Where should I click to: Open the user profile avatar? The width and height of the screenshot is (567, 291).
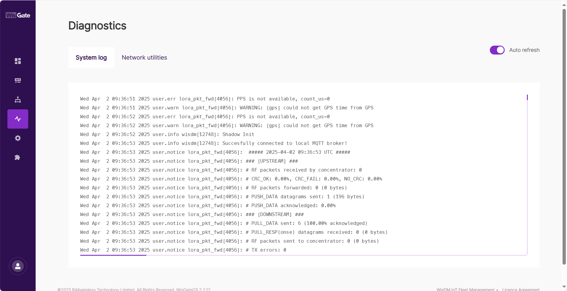(18, 266)
